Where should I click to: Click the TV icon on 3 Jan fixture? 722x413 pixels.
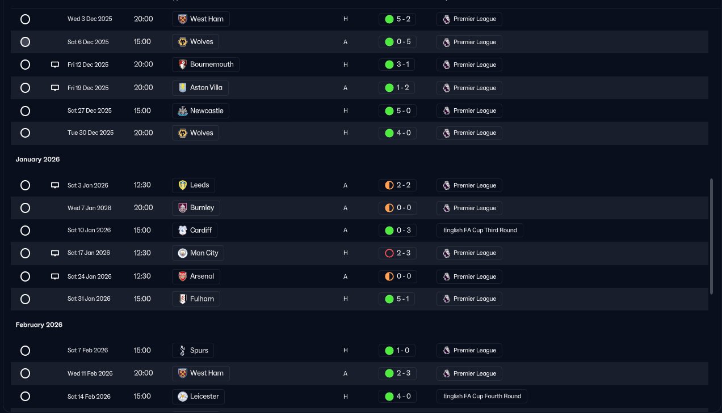coord(55,185)
